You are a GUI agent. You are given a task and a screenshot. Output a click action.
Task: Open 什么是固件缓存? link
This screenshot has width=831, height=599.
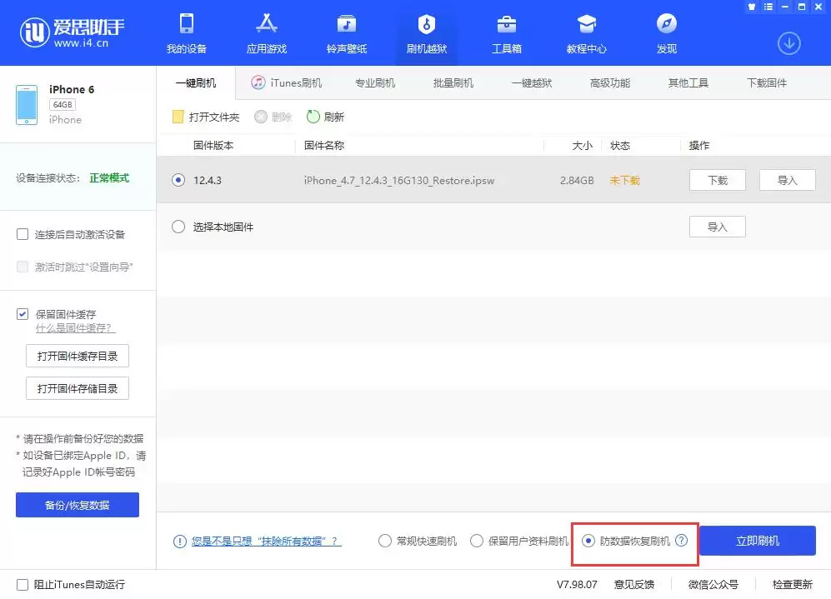(x=75, y=328)
